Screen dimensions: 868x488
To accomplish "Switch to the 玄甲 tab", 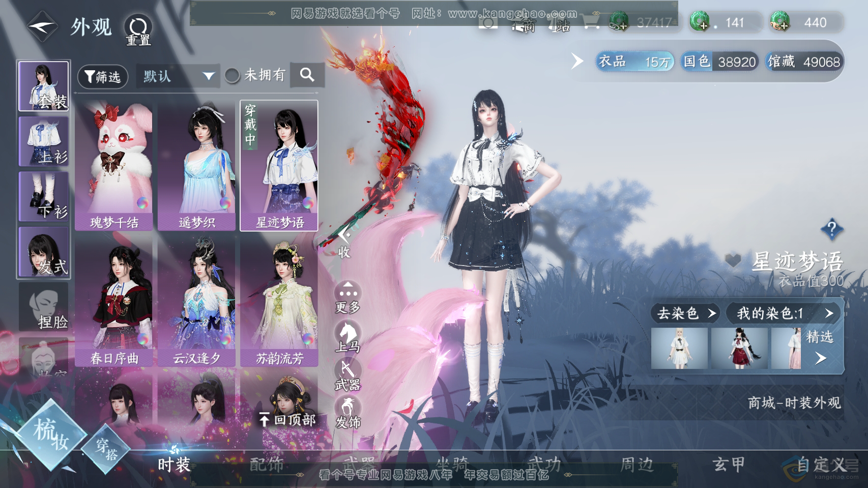I will point(729,465).
